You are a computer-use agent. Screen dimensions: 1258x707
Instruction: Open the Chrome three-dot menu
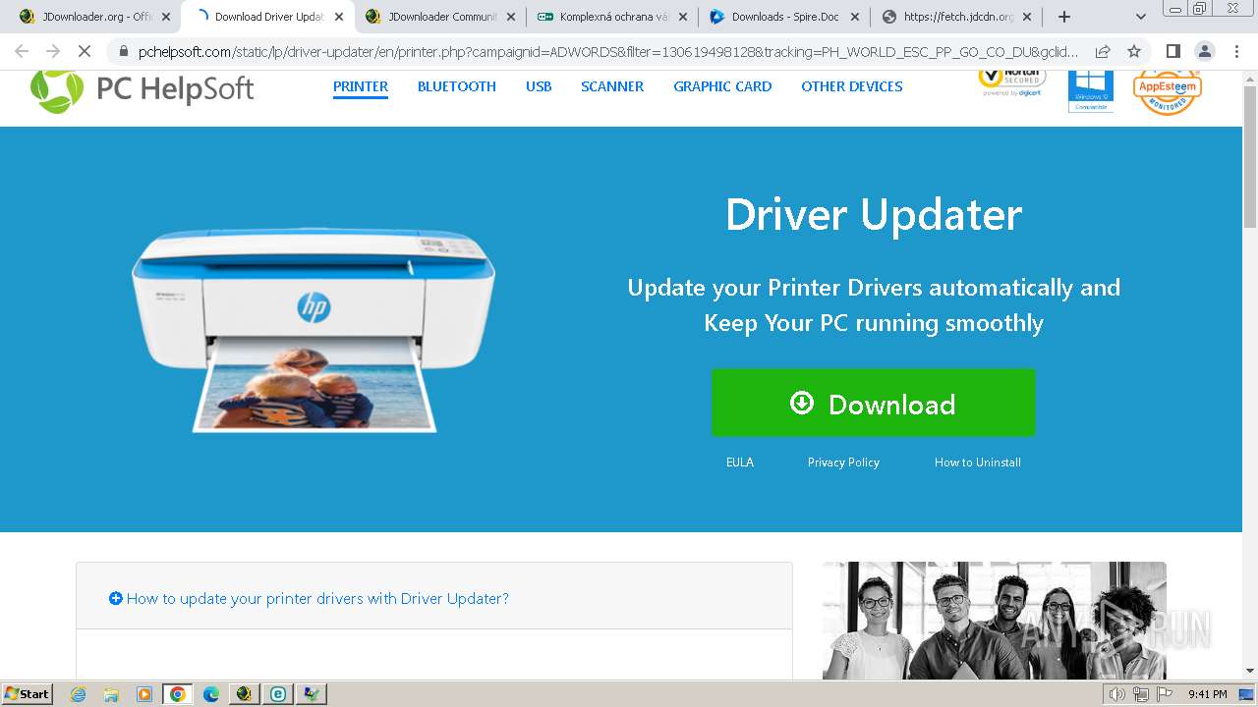[x=1235, y=51]
